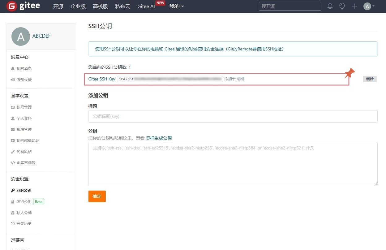The height and width of the screenshot is (250, 386).
Task: Click history icon beside 登录历史
Action: tap(13, 223)
